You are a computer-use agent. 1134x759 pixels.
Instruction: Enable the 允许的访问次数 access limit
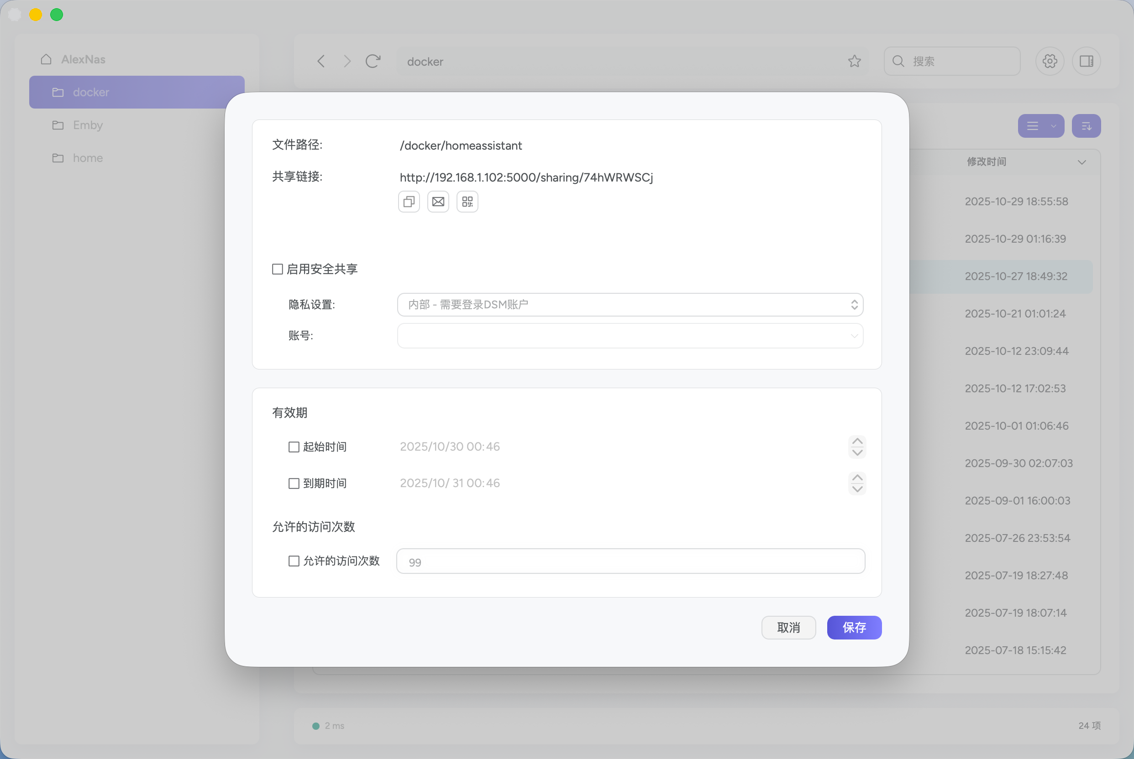coord(294,561)
